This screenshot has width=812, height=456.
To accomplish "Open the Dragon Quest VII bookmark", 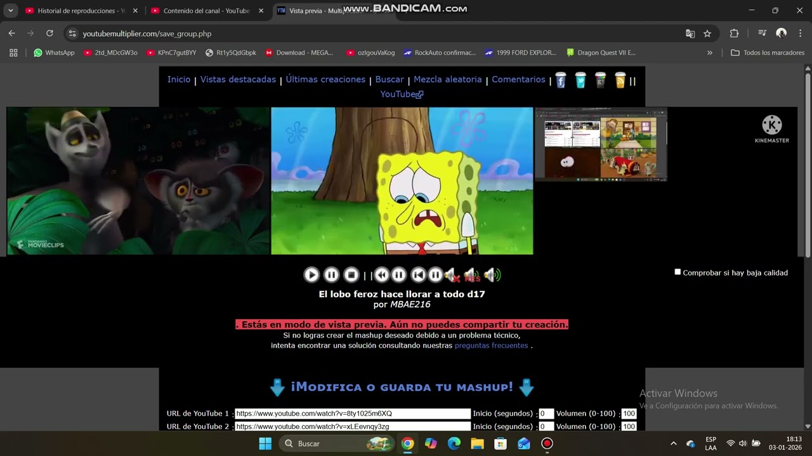I will 601,53.
